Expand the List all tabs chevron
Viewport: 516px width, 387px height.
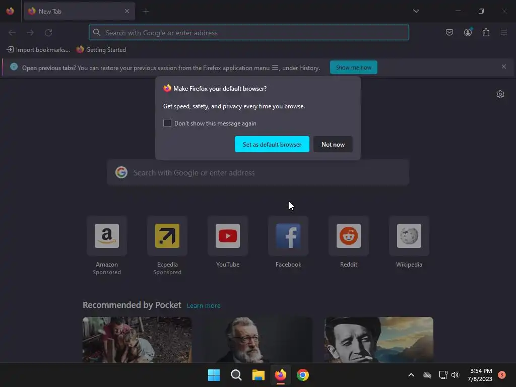coord(416,11)
